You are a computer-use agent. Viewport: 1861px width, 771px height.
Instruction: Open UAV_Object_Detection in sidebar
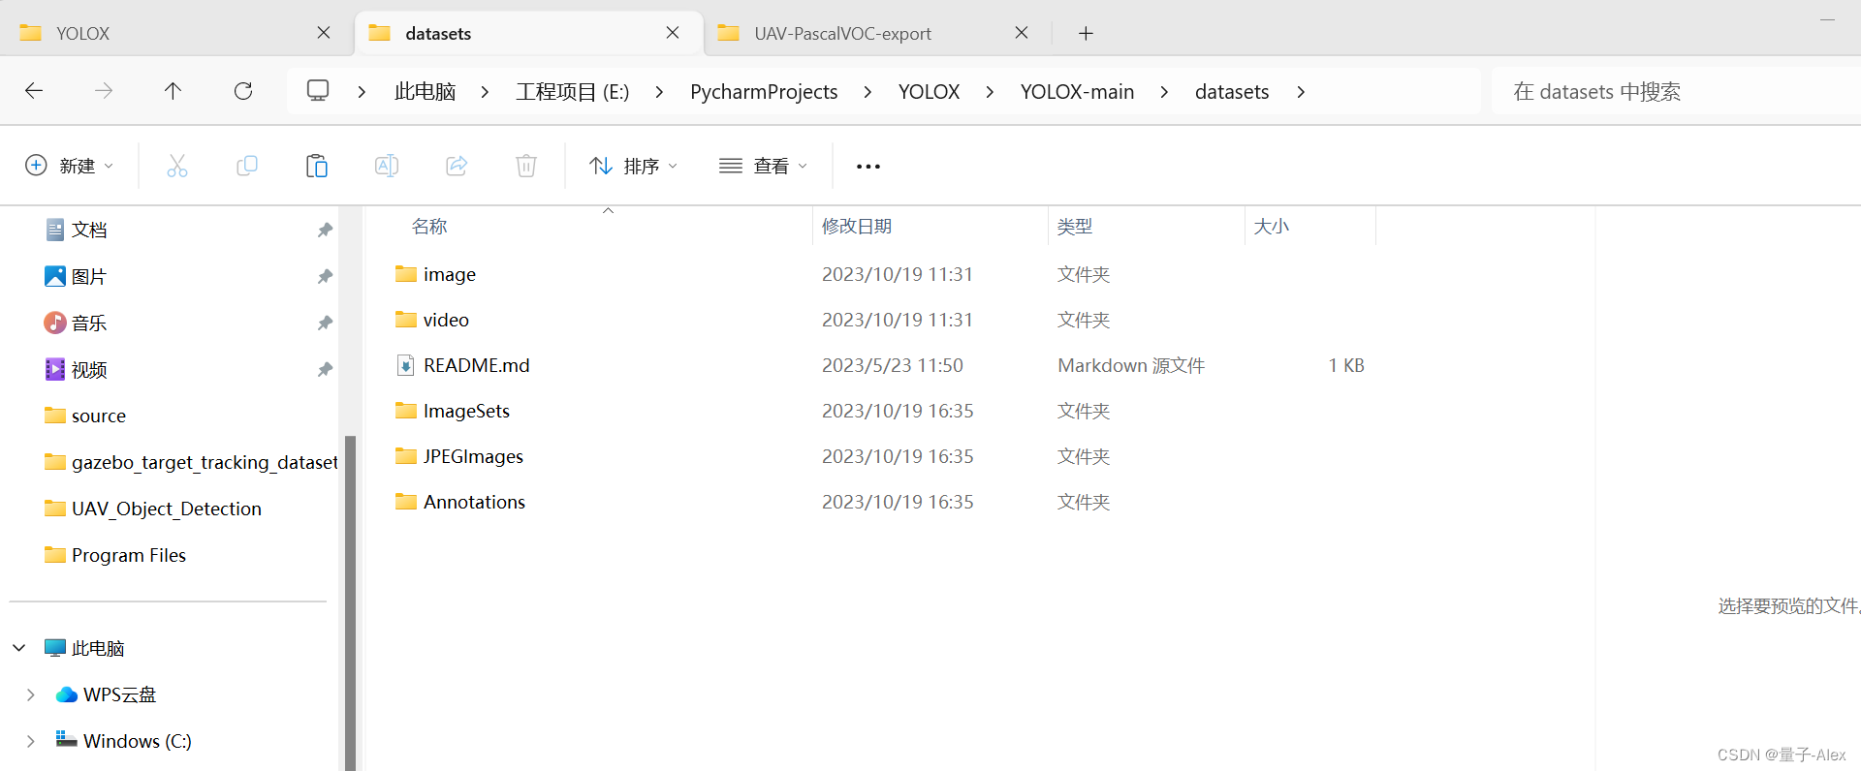click(x=166, y=509)
